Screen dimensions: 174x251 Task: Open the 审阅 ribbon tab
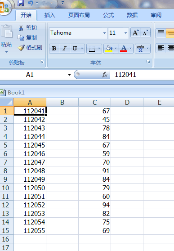pyautogui.click(x=156, y=15)
